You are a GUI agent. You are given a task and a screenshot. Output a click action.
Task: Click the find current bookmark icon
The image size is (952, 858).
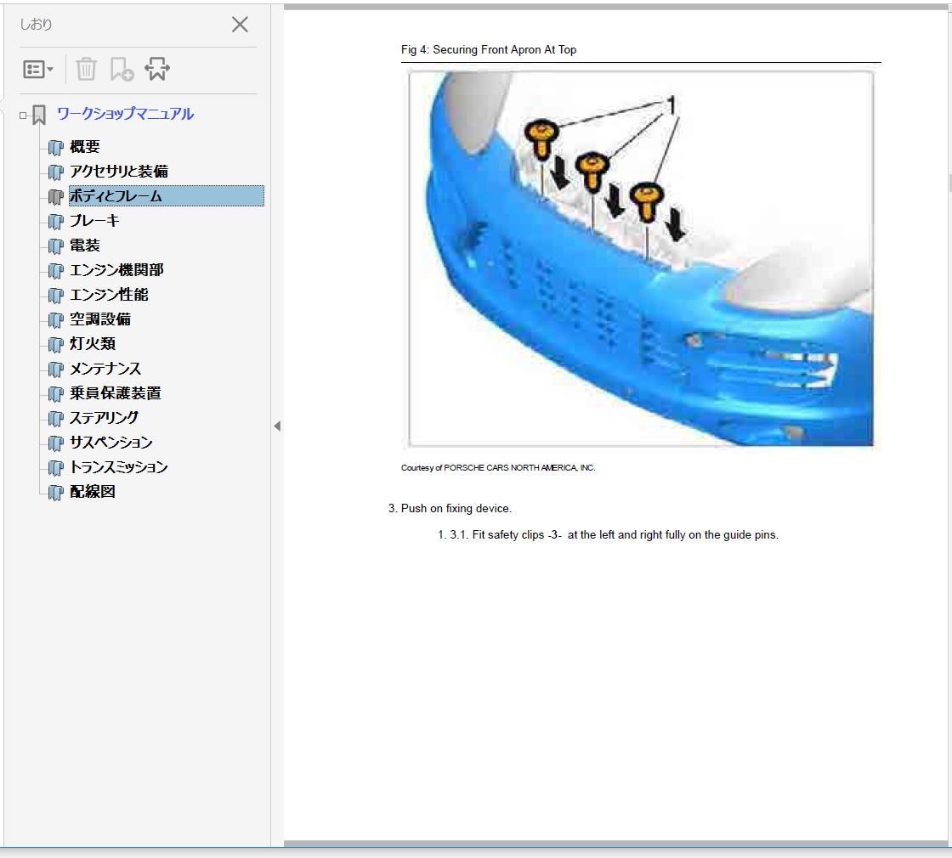[x=157, y=69]
